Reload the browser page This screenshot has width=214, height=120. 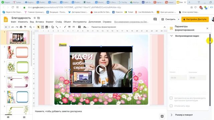[x=13, y=7]
